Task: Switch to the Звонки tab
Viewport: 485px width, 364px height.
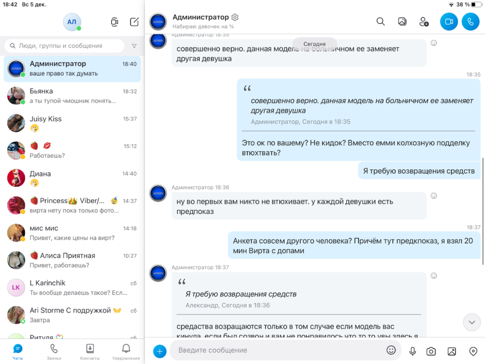Action: [x=54, y=352]
